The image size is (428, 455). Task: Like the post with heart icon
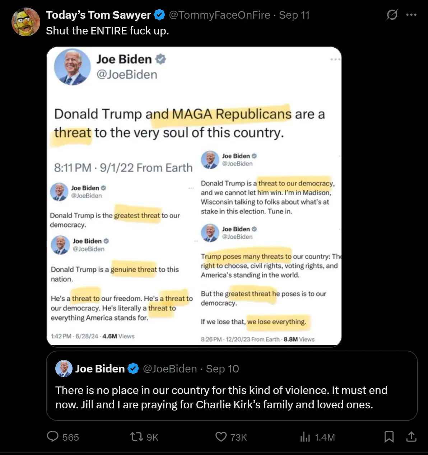click(x=221, y=437)
